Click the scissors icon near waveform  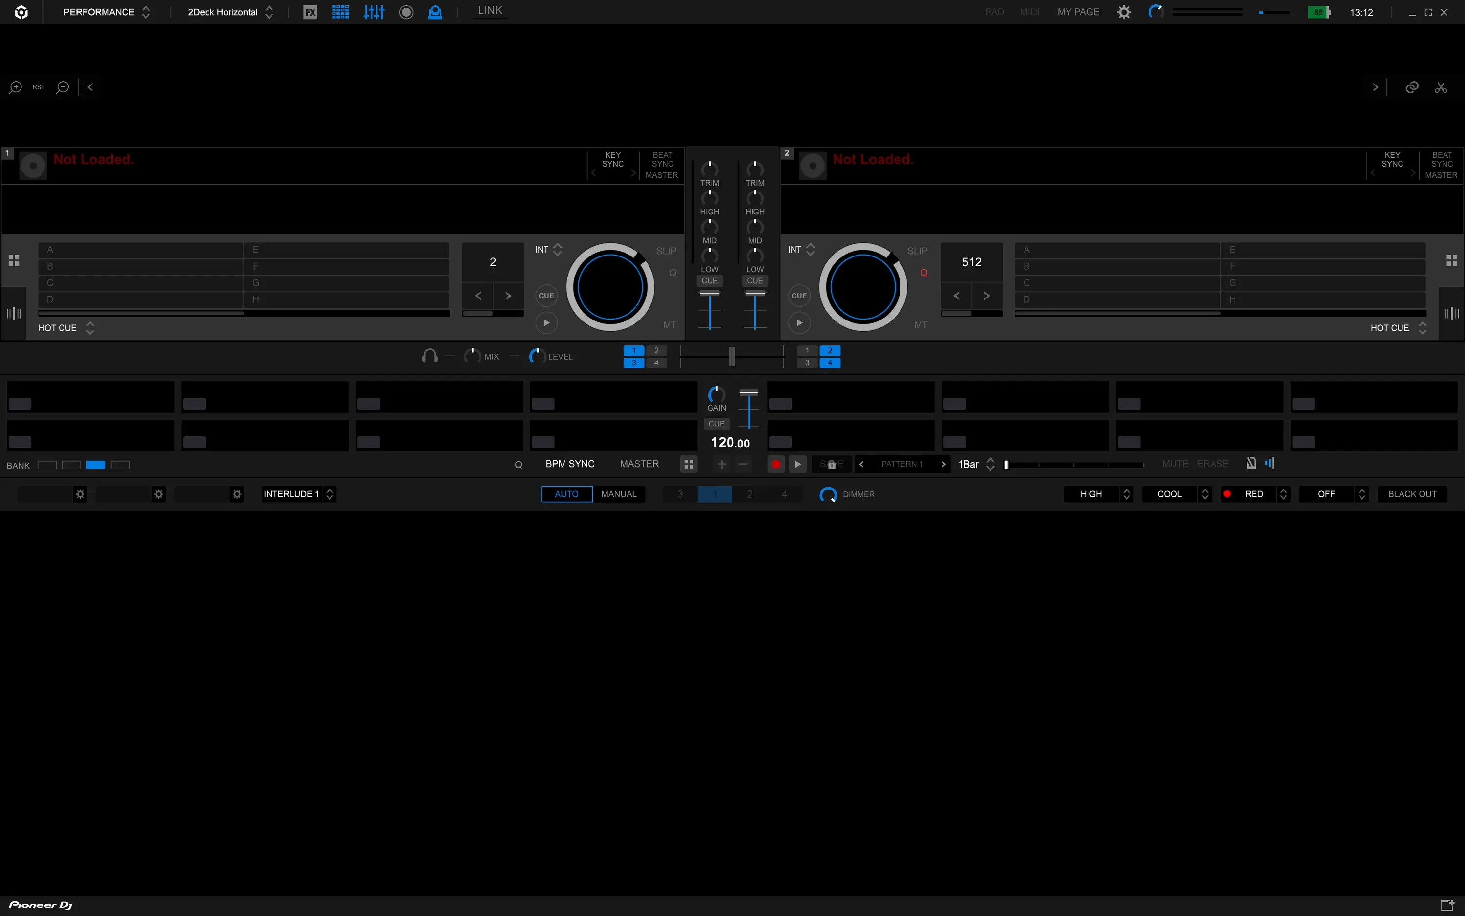(x=1441, y=87)
